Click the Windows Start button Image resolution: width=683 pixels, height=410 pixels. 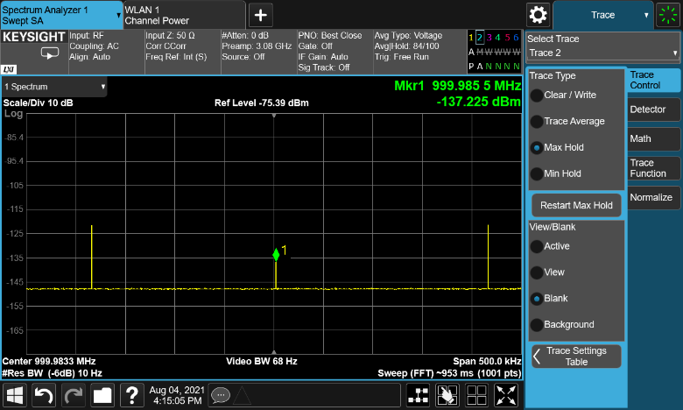[15, 395]
